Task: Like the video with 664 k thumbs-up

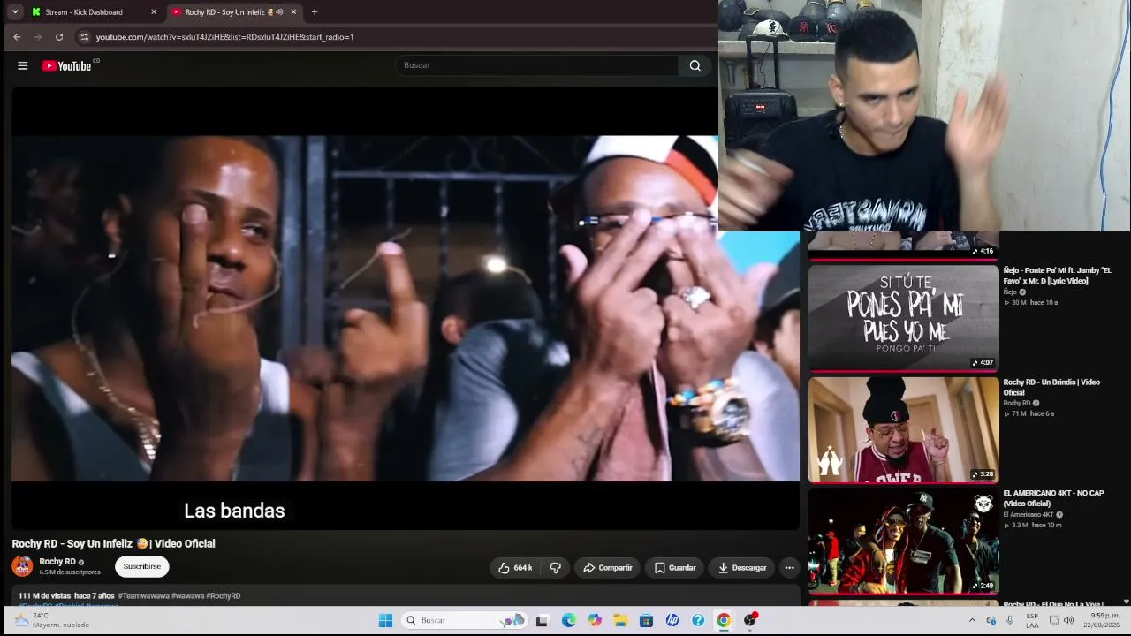Action: click(515, 568)
